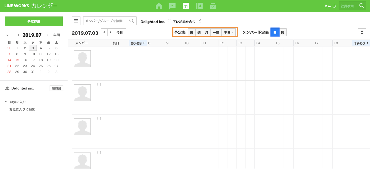This screenshot has width=370, height=169.
Task: Enable the 下位組織を含む checkbox
Action: pos(170,21)
